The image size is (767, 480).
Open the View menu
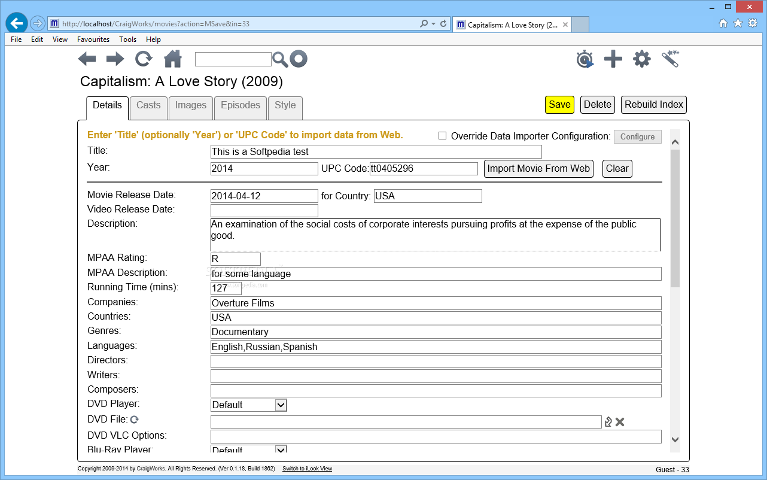coord(60,40)
